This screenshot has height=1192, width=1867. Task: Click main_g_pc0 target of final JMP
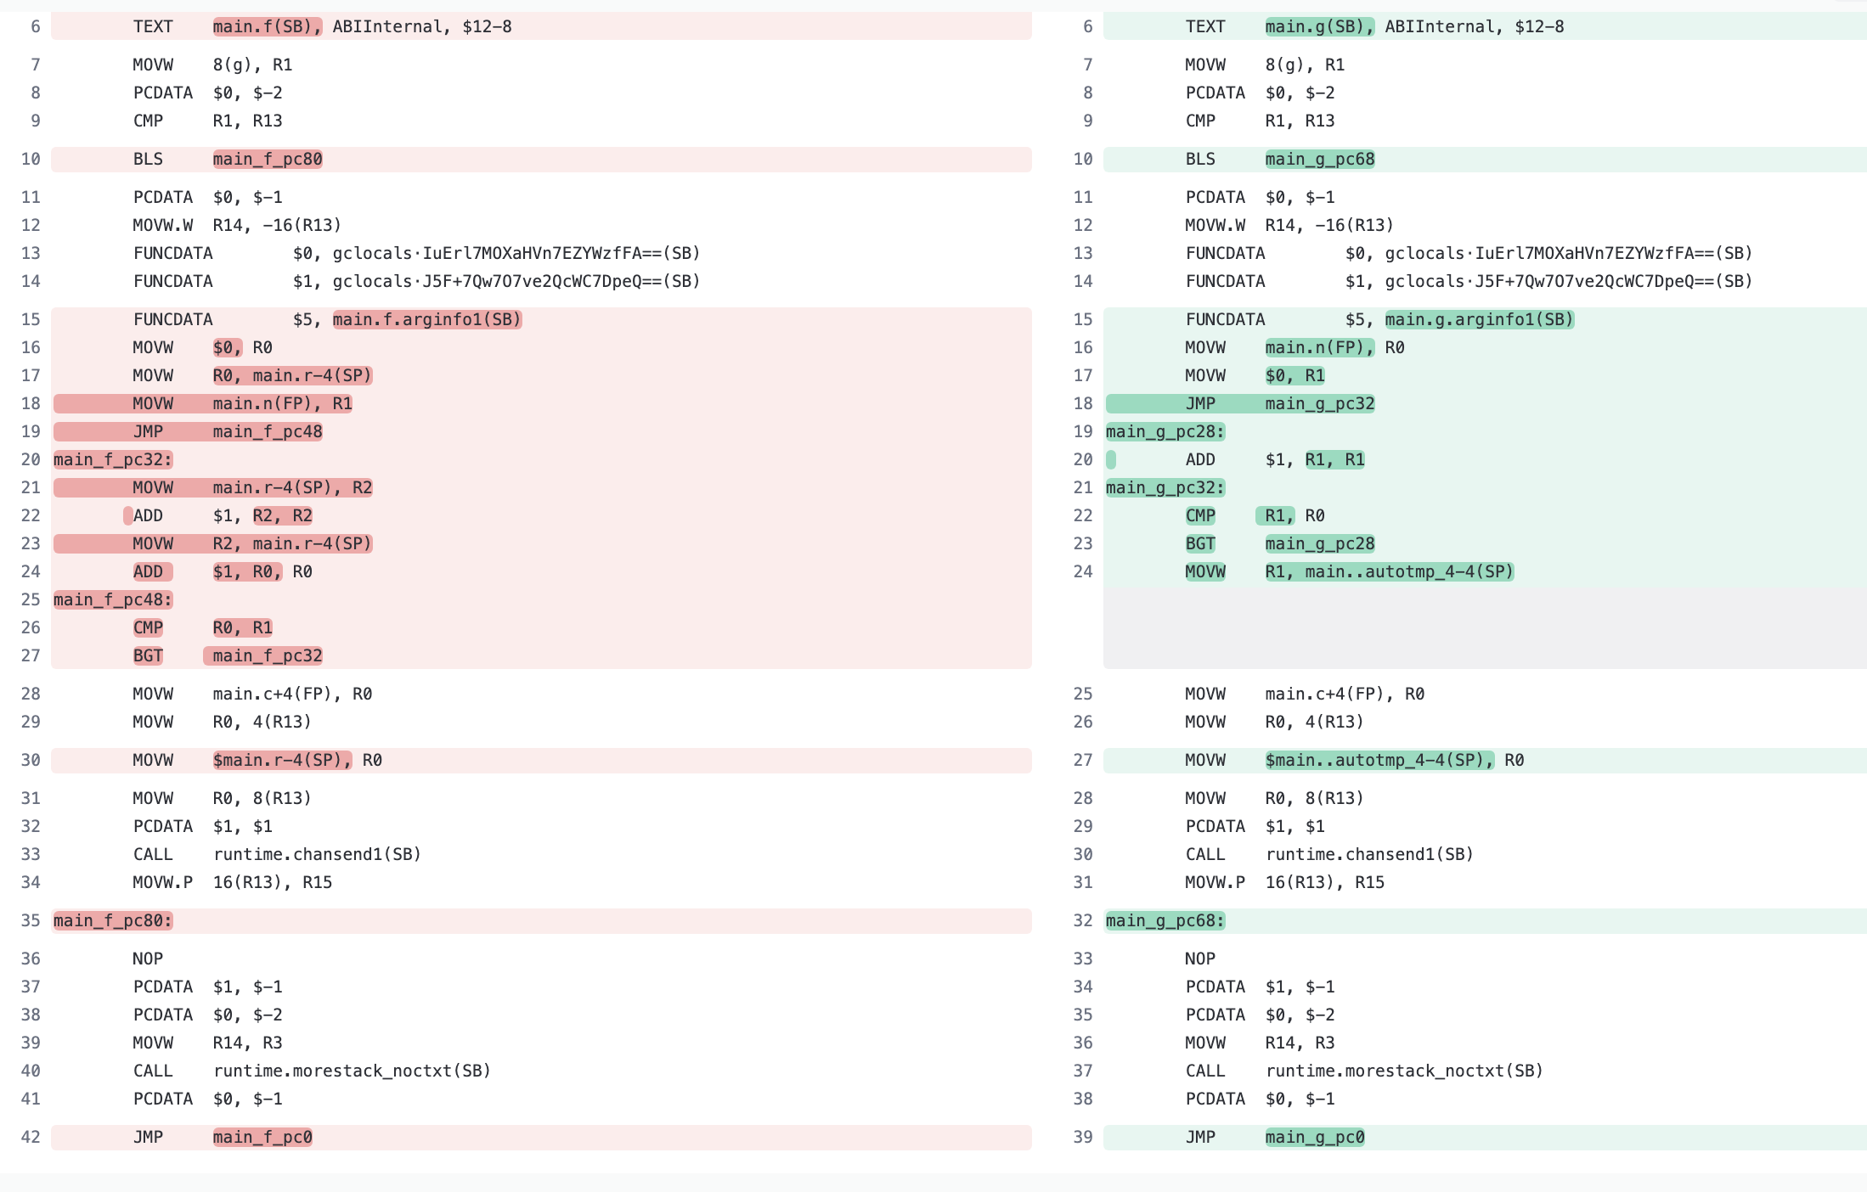(x=1314, y=1137)
